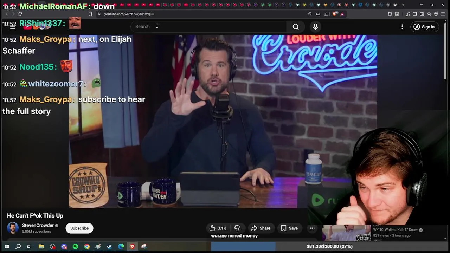
Task: Click the YouTube search magnifier button
Action: [296, 27]
